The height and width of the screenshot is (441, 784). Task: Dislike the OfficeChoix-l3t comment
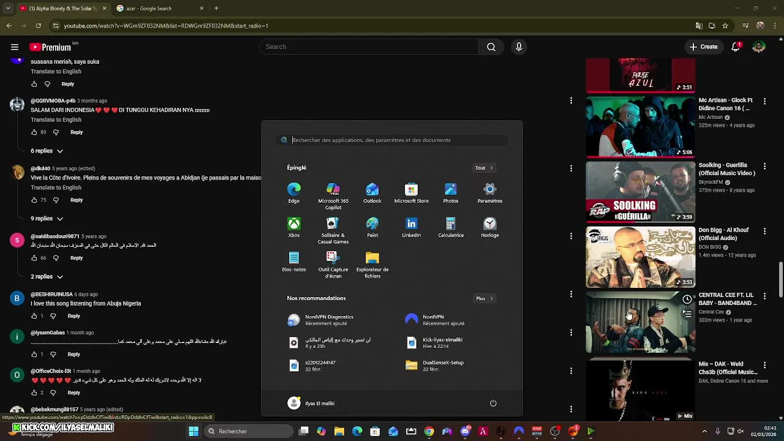tap(53, 393)
